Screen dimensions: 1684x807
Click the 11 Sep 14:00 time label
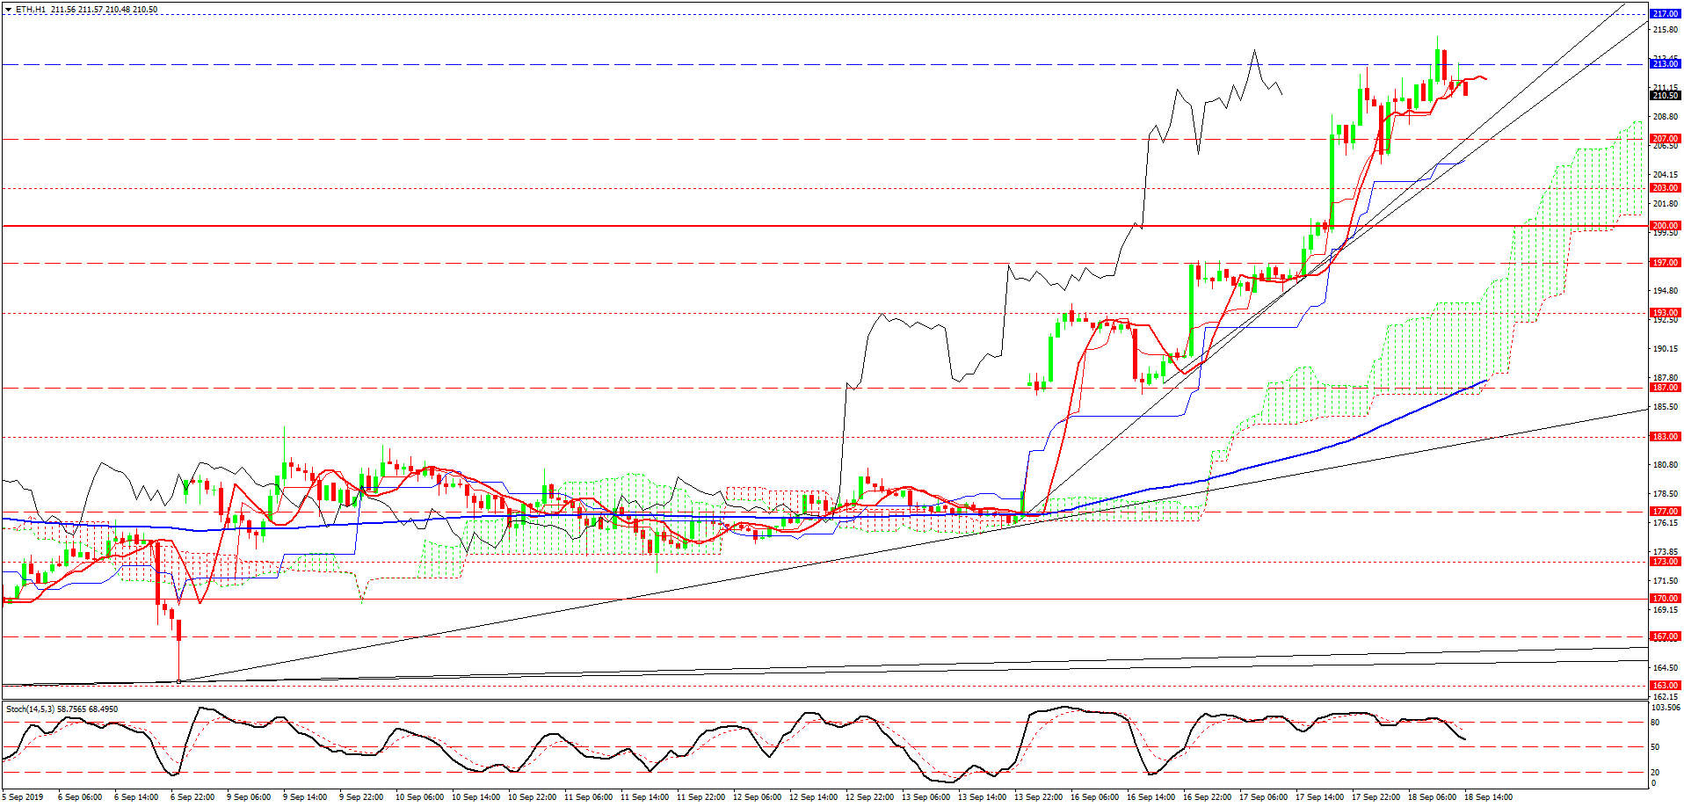tap(644, 797)
